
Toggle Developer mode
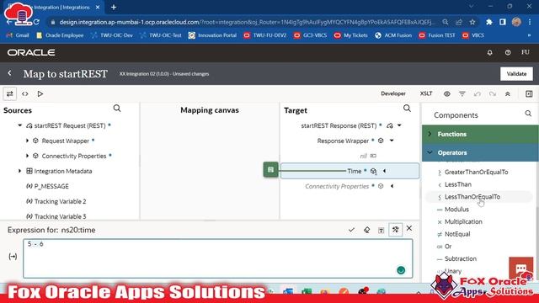tap(393, 93)
